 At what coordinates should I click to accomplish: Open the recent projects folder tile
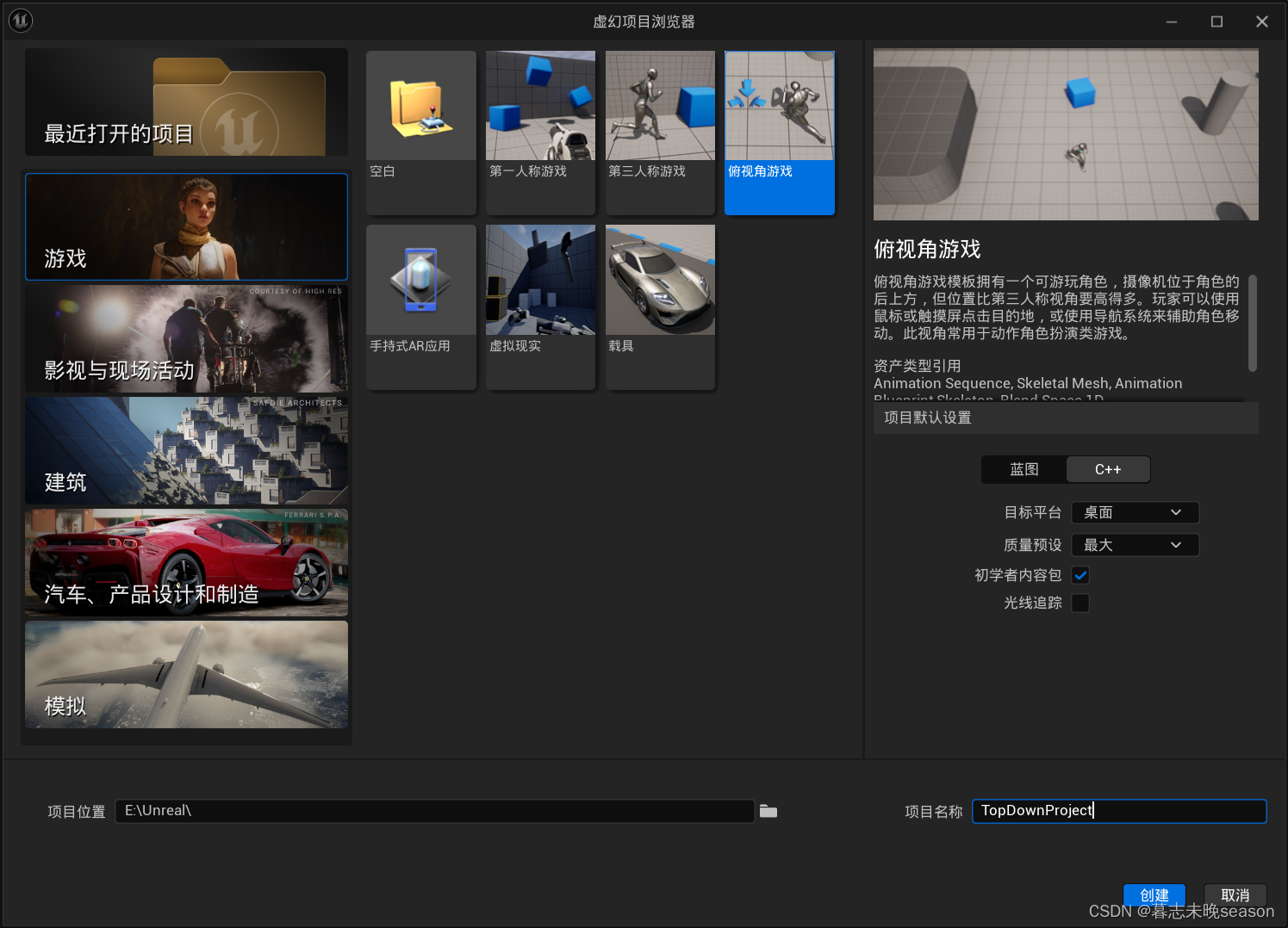186,102
